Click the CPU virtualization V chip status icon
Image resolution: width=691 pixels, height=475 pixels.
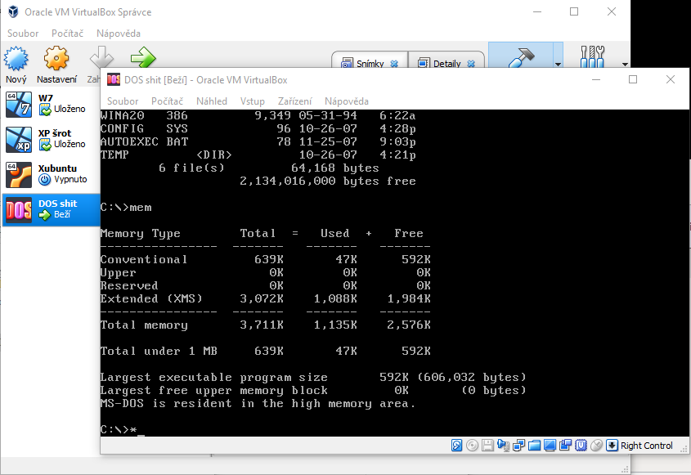(581, 446)
